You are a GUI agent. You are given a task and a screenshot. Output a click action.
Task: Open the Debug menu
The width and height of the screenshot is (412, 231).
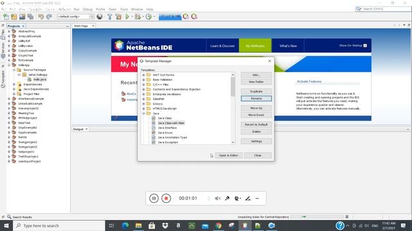click(x=88, y=9)
